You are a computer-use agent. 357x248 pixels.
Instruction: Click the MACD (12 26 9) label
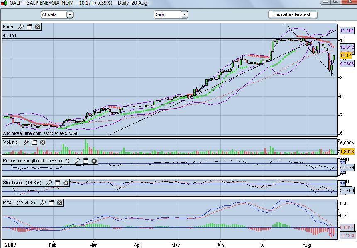click(x=19, y=202)
